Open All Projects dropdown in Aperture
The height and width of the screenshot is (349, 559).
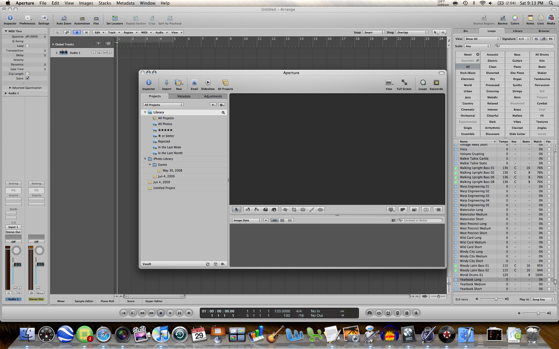point(163,105)
